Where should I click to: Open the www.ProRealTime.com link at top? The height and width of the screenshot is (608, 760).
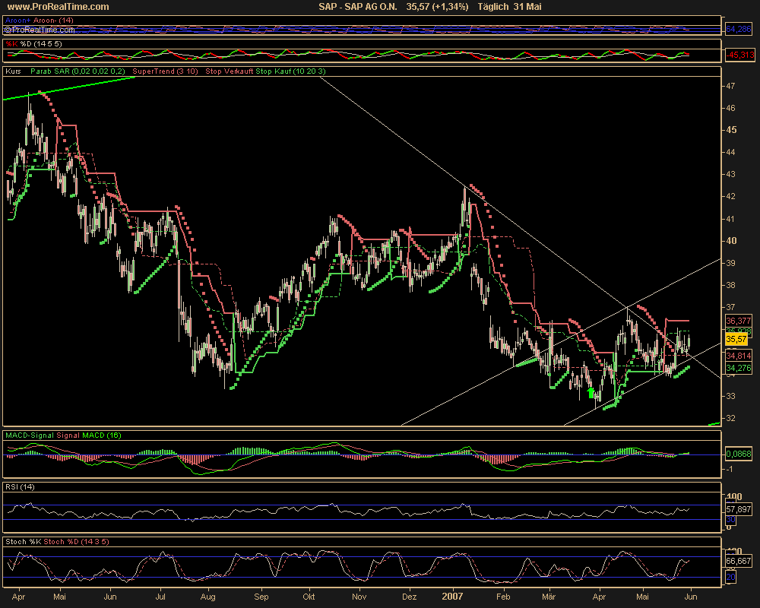[x=55, y=6]
